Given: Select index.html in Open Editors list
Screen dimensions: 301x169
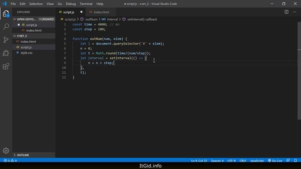Looking at the screenshot, I should (x=34, y=30).
